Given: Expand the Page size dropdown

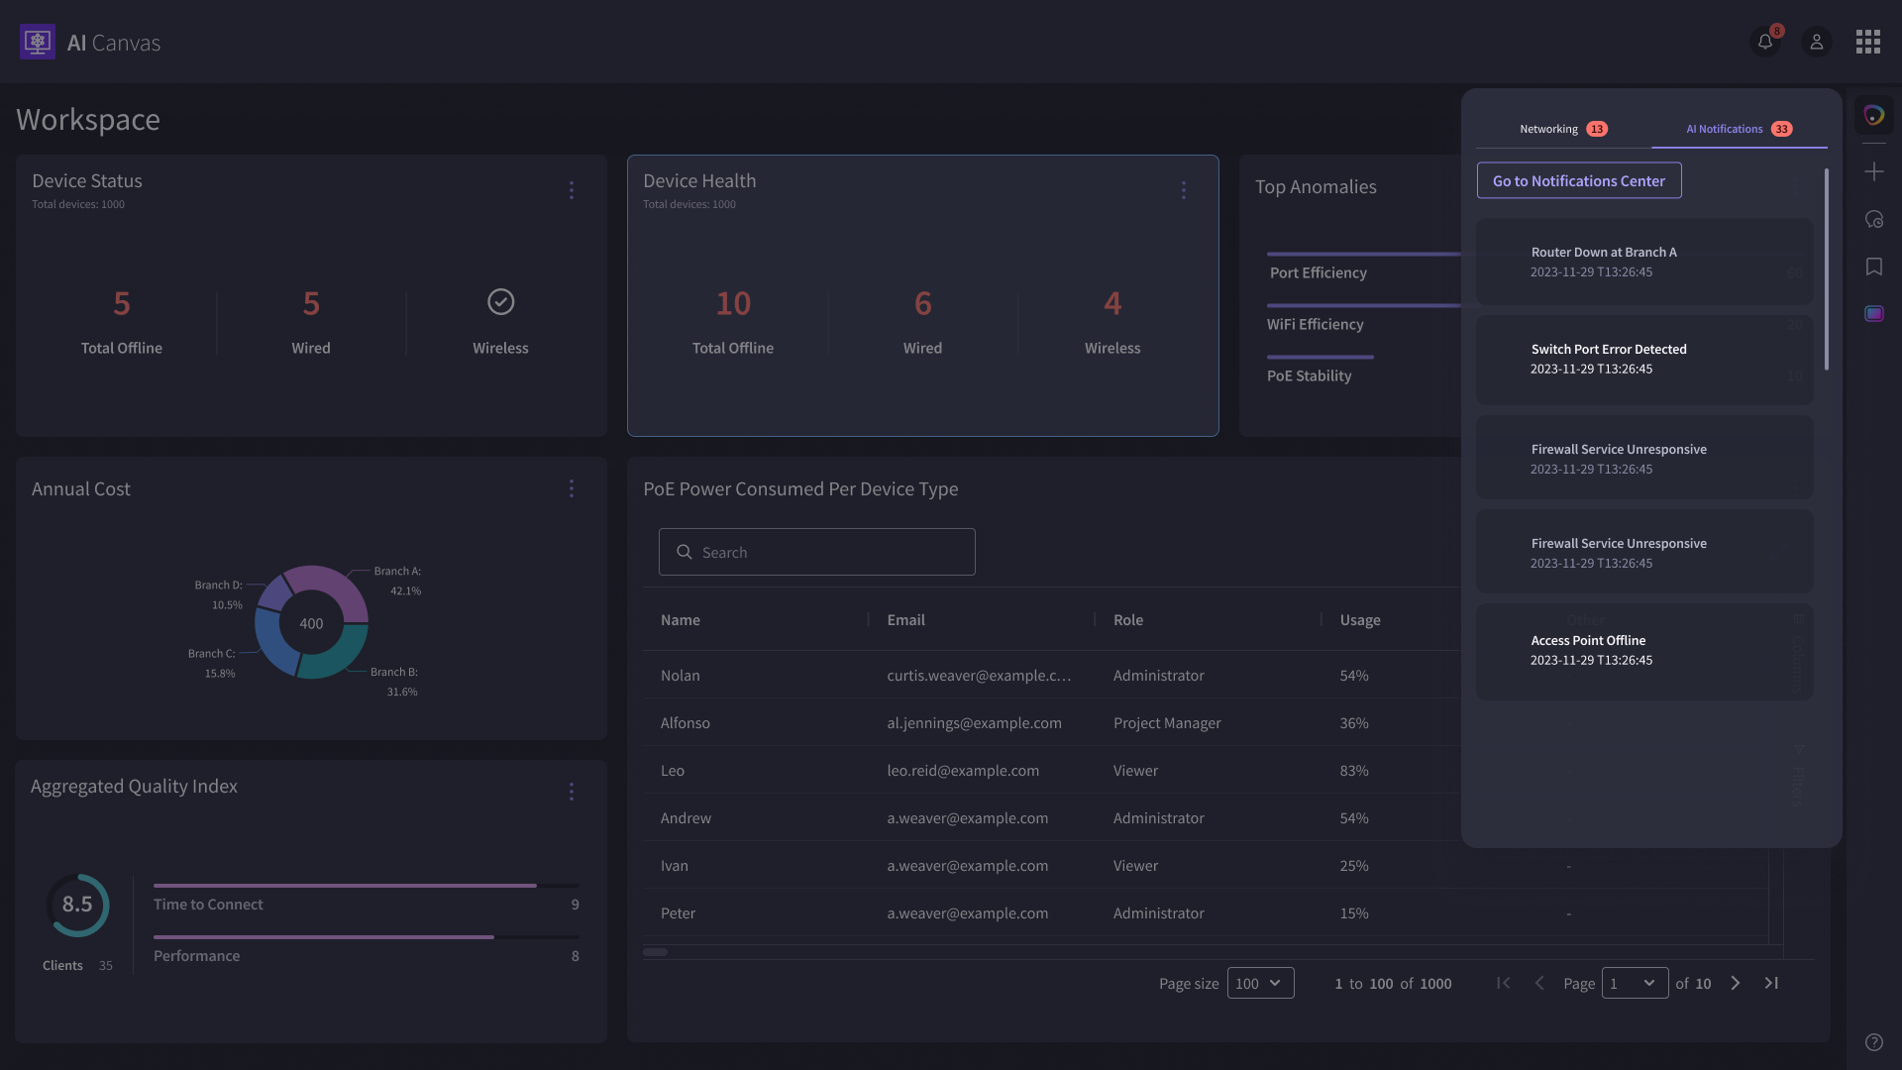Looking at the screenshot, I should click(1260, 983).
